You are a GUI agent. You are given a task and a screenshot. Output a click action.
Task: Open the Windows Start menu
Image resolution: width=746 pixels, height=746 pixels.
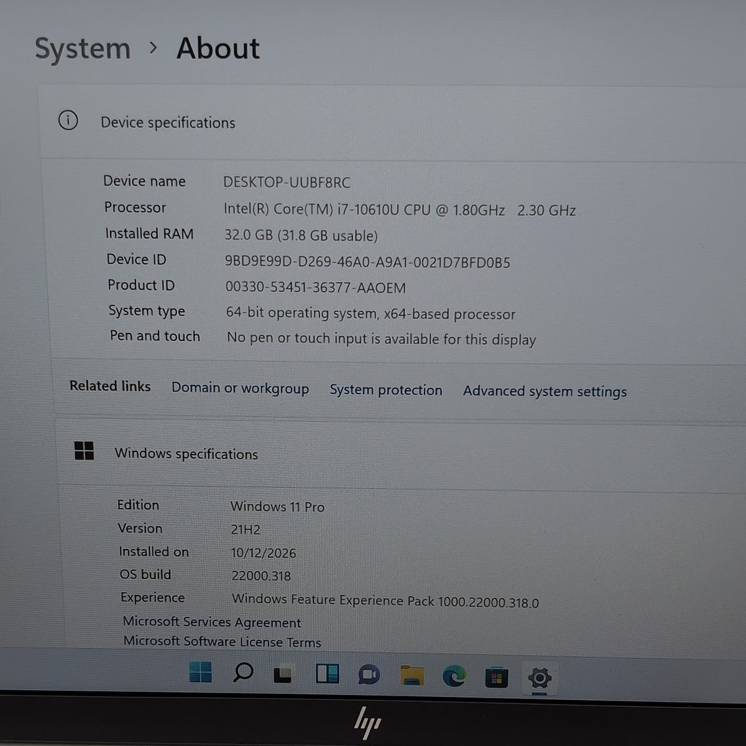click(200, 672)
